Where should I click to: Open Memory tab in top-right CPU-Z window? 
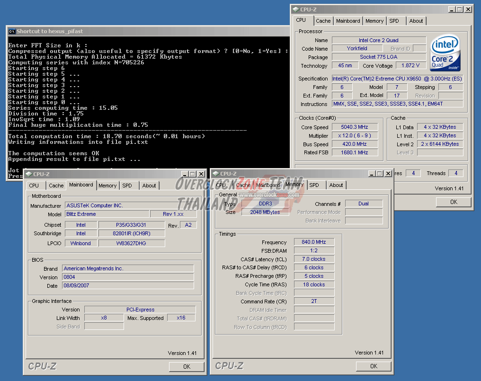[x=374, y=21]
